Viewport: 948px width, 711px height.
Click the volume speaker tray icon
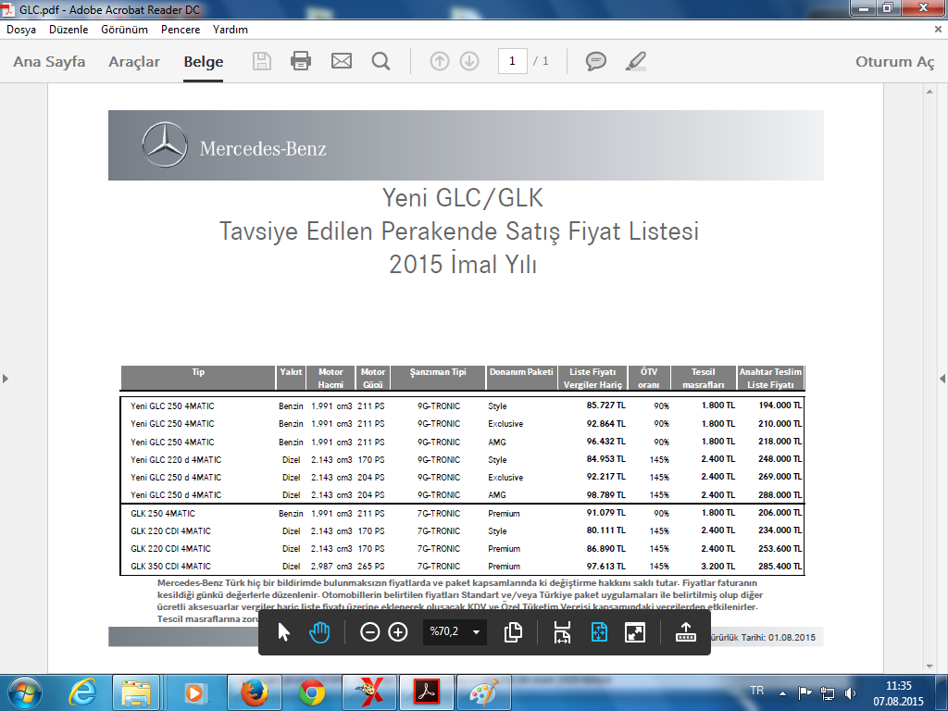click(850, 693)
